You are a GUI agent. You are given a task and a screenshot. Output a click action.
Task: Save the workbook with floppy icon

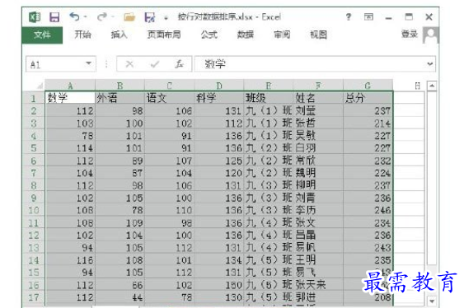[54, 17]
